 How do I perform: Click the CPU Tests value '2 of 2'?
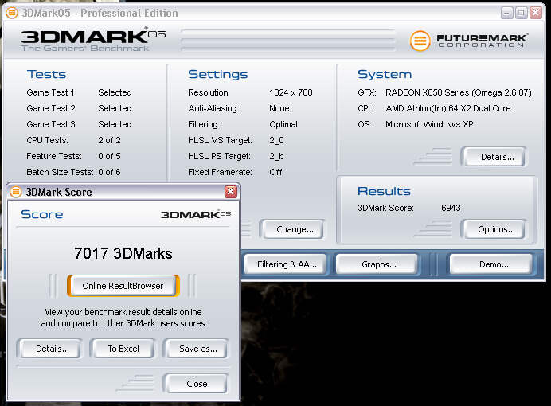pyautogui.click(x=109, y=140)
